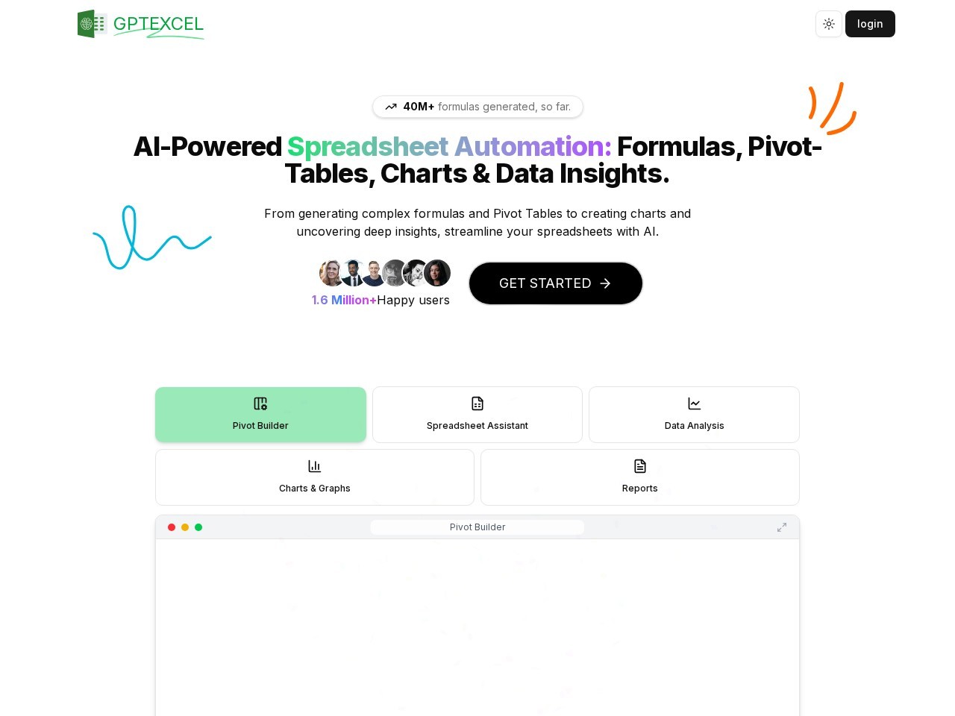
Task: Open the Spreadsheet Assistant tab
Action: point(477,415)
